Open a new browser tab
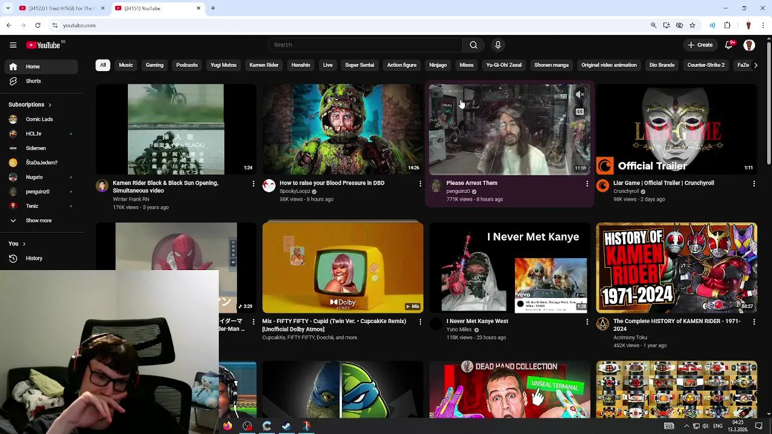The height and width of the screenshot is (434, 772). pos(213,8)
